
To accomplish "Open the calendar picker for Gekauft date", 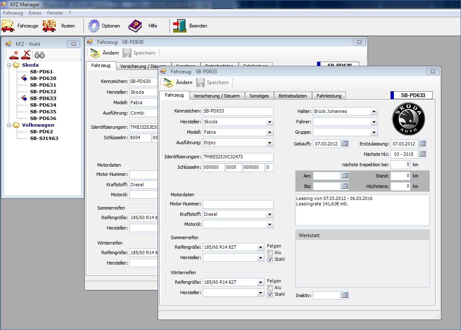I will [345, 144].
